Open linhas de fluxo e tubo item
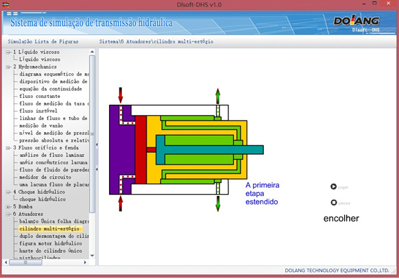 (53, 119)
